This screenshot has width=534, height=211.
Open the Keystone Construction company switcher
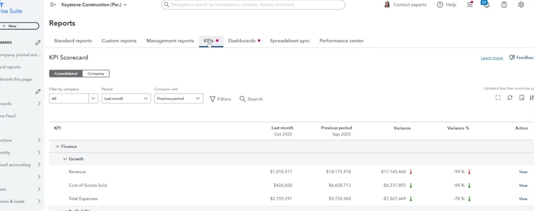click(x=94, y=4)
